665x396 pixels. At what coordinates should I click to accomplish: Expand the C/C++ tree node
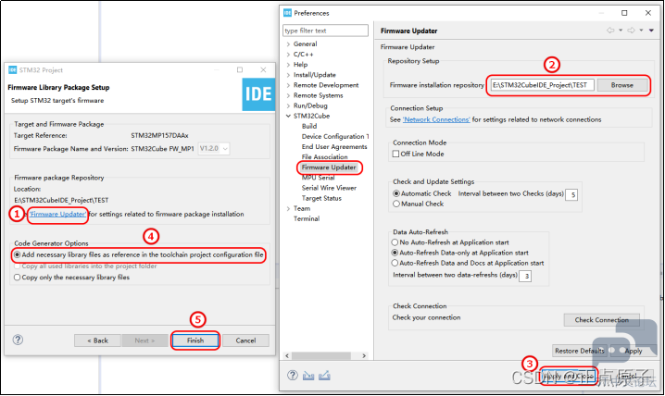pyautogui.click(x=288, y=55)
